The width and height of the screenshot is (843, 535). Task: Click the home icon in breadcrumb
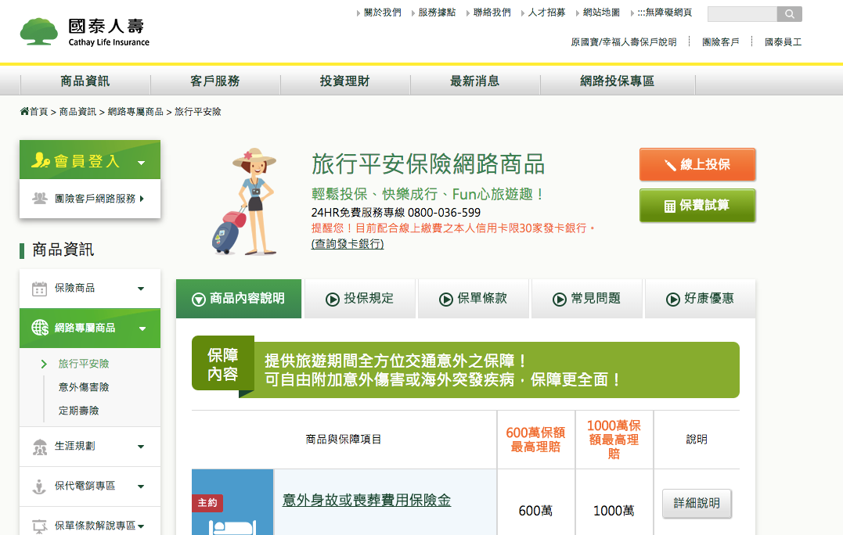tap(24, 111)
